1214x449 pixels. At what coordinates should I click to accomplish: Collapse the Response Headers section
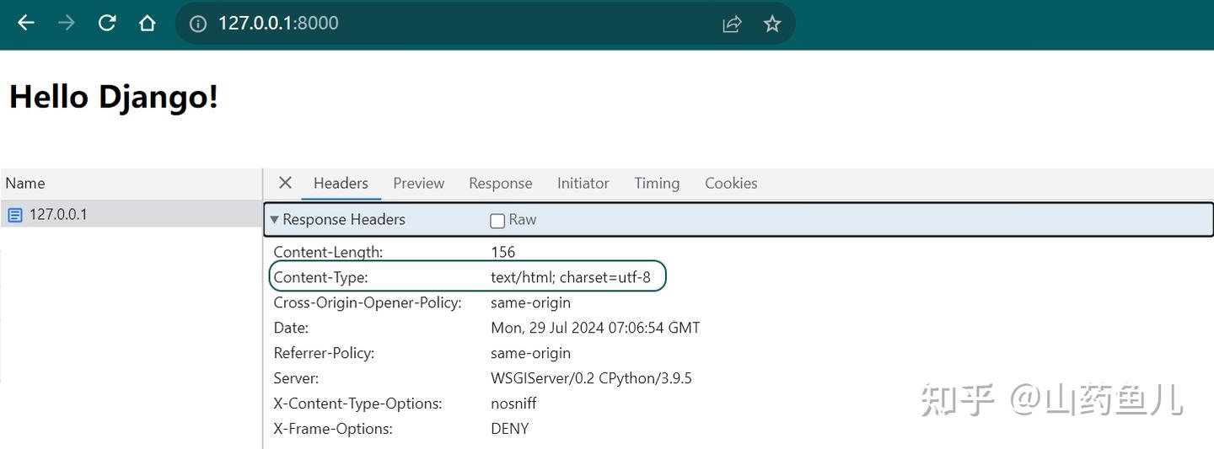(x=274, y=220)
